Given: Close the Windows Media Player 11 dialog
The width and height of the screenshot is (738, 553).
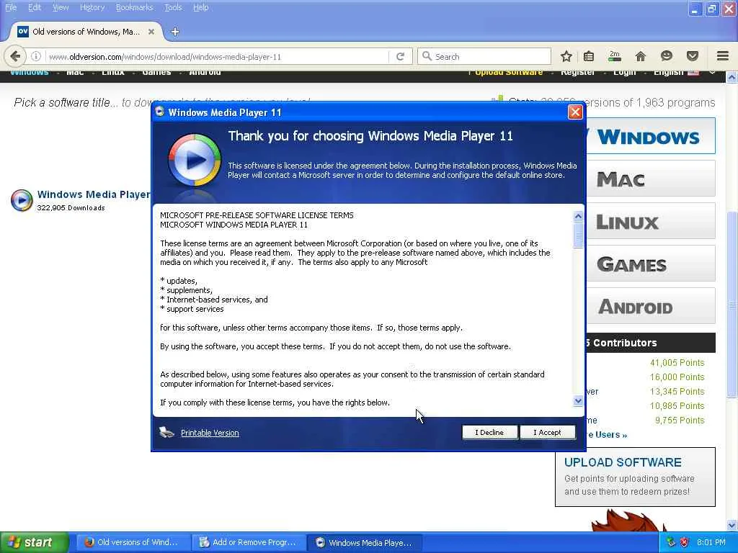Looking at the screenshot, I should [x=575, y=112].
